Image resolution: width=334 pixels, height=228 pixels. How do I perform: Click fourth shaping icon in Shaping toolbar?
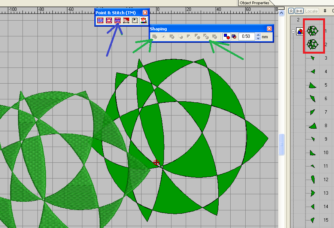180,37
